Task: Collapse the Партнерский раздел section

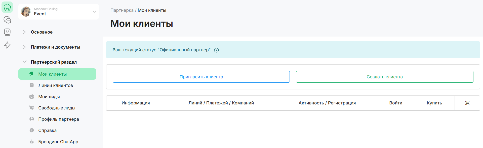Action: click(x=54, y=62)
